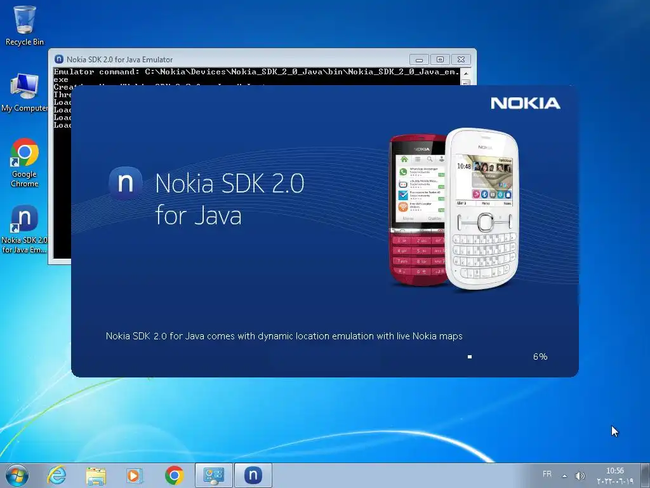The image size is (650, 488).
Task: Click the 'Nokia SDK 2.0 for Java' splash title
Action: (230, 199)
